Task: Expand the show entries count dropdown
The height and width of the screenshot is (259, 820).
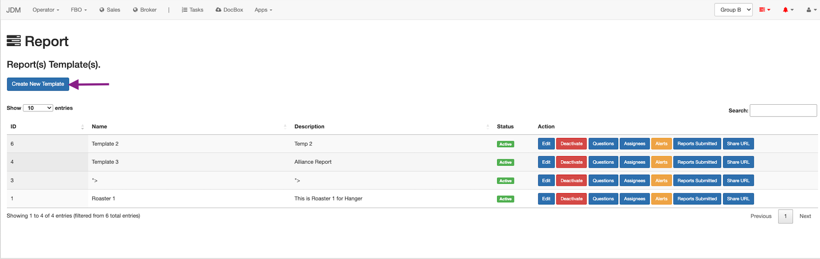Action: point(38,108)
